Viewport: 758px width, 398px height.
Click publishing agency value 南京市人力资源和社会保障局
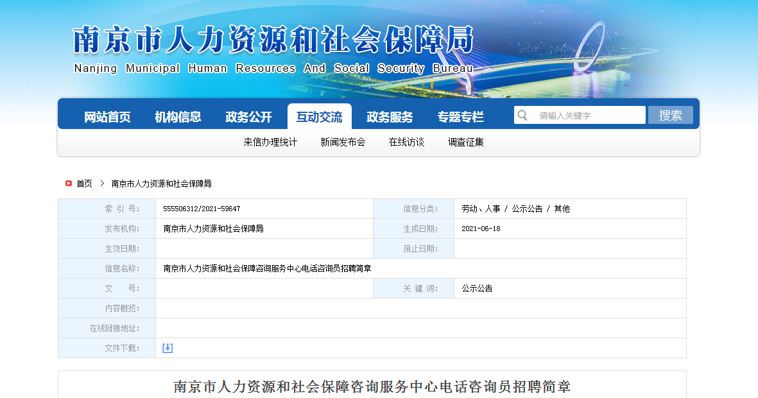click(213, 229)
